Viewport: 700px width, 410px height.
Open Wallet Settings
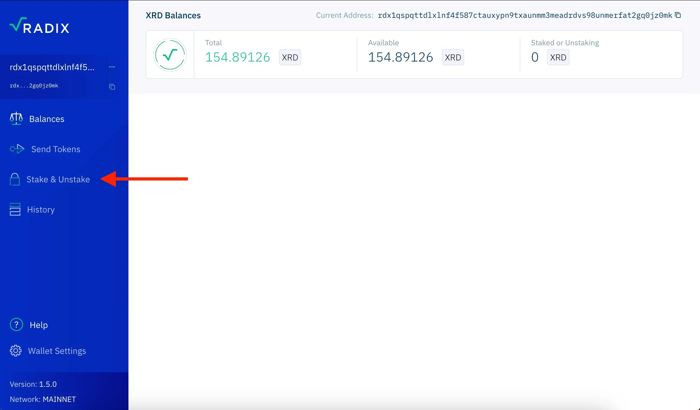[57, 351]
